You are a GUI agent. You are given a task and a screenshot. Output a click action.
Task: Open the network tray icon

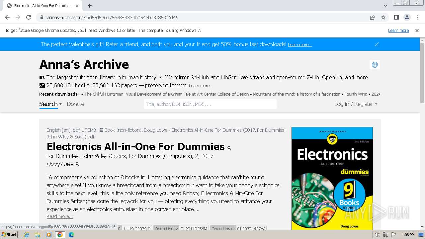coord(385,235)
